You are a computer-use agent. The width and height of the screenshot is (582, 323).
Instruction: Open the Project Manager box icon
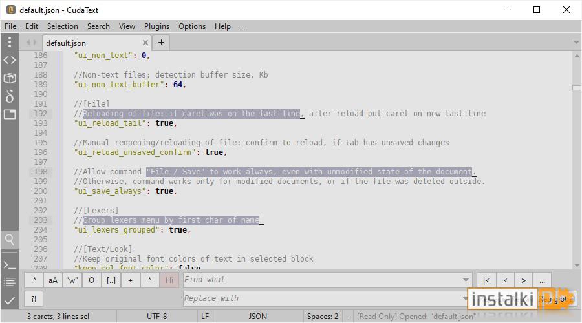(x=10, y=78)
